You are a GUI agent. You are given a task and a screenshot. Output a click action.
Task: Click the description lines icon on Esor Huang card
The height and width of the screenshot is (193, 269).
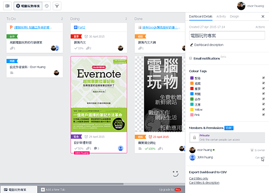point(12,73)
